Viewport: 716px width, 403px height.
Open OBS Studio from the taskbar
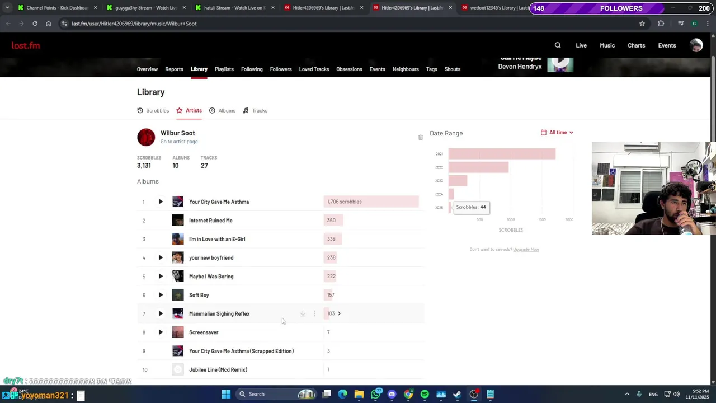pyautogui.click(x=474, y=394)
